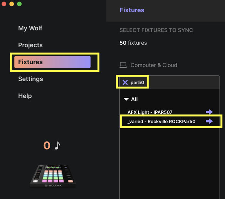Open the Projects section
This screenshot has width=225, height=199.
30,45
